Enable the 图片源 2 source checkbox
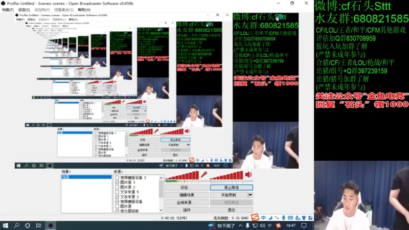 click(x=117, y=187)
